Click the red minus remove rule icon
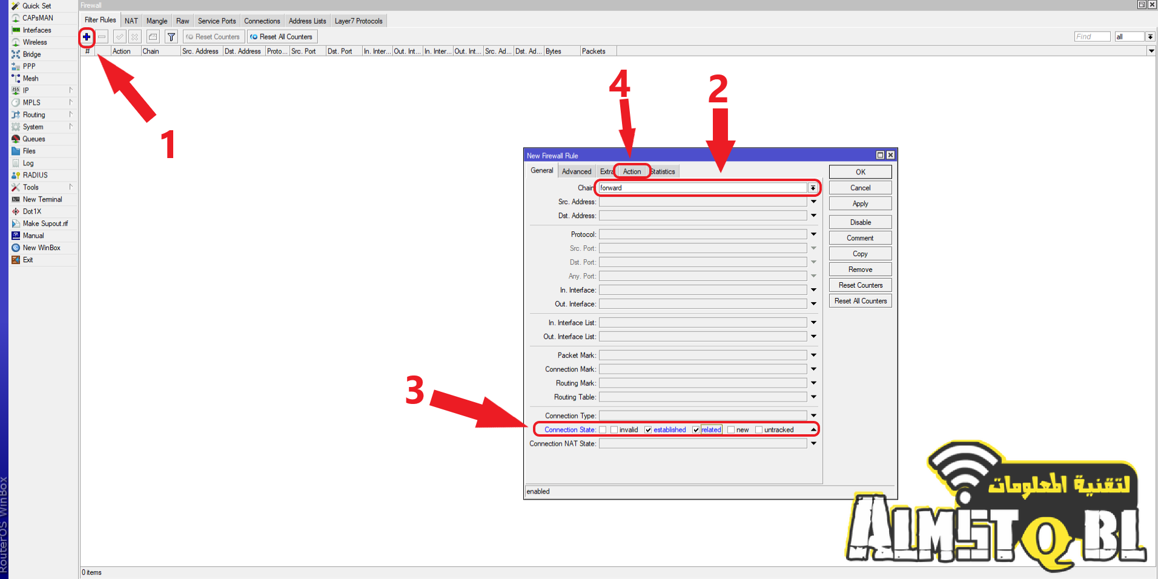 click(102, 37)
